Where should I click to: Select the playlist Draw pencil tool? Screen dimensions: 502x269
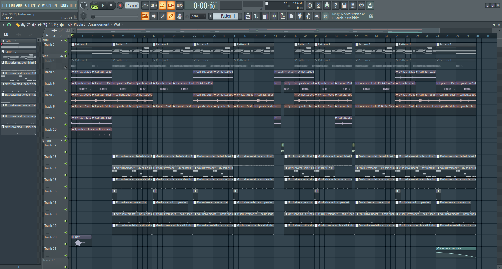pos(18,25)
